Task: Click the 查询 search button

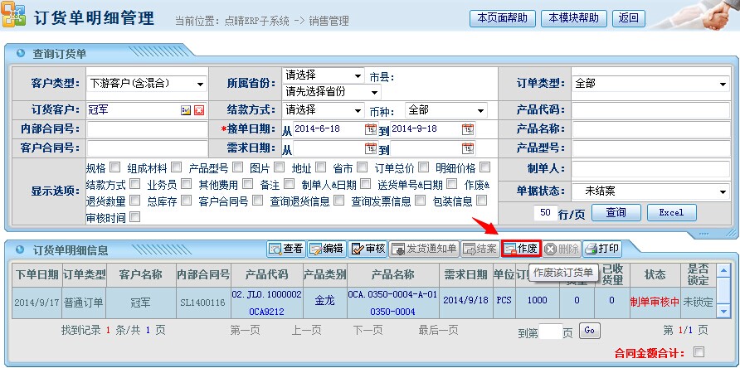Action: click(615, 213)
